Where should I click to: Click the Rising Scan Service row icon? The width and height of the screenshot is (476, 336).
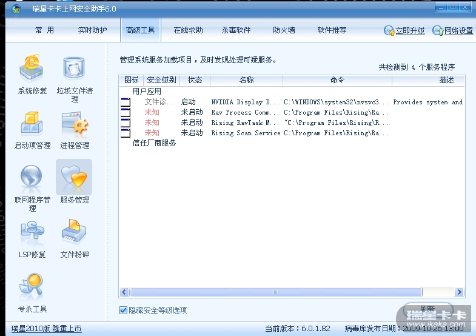[x=126, y=133]
